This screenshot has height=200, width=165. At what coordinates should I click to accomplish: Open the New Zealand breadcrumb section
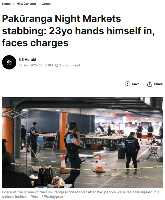[26, 4]
